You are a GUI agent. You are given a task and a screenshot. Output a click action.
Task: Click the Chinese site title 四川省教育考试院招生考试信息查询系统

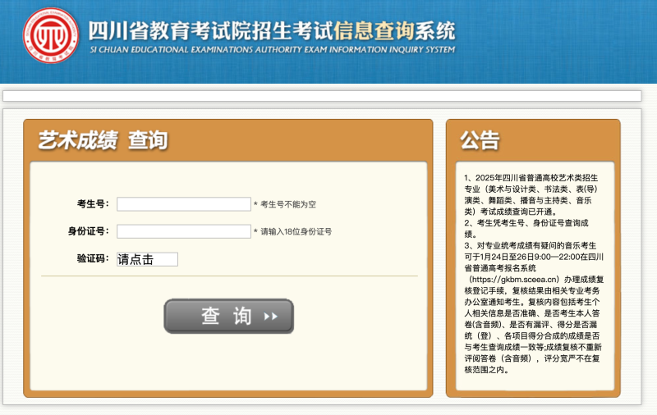point(271,30)
